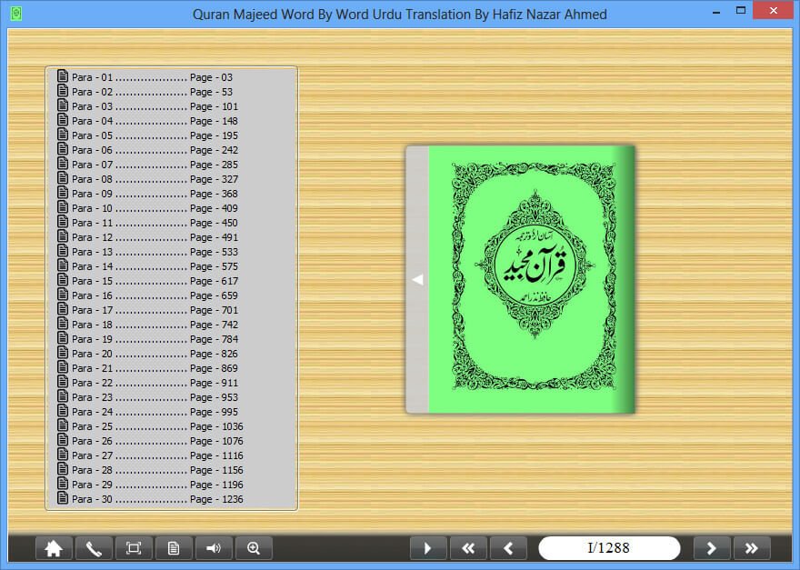Open Para - 02 Page - 53 entry
The image size is (800, 570).
(x=145, y=92)
